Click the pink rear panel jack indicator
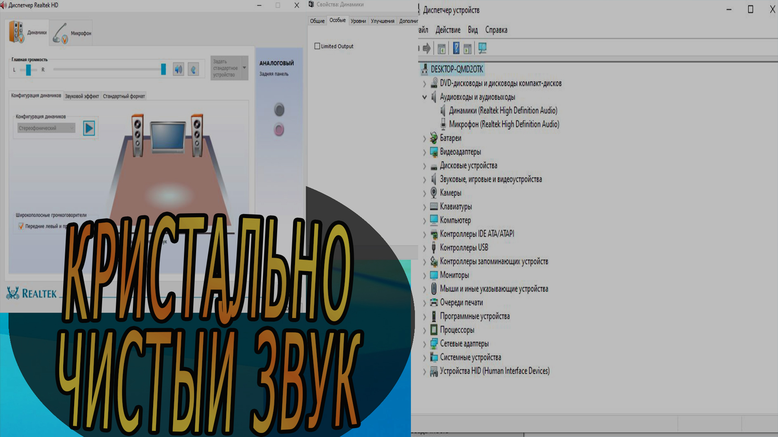 [x=279, y=130]
